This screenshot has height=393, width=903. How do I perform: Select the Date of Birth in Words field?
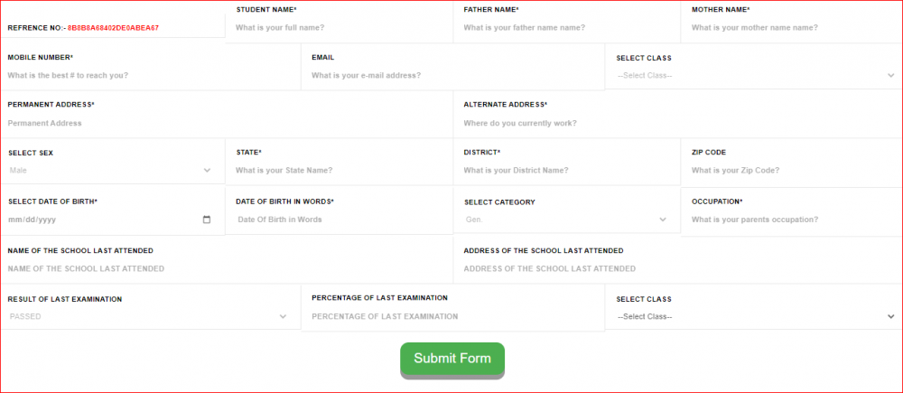coord(339,220)
